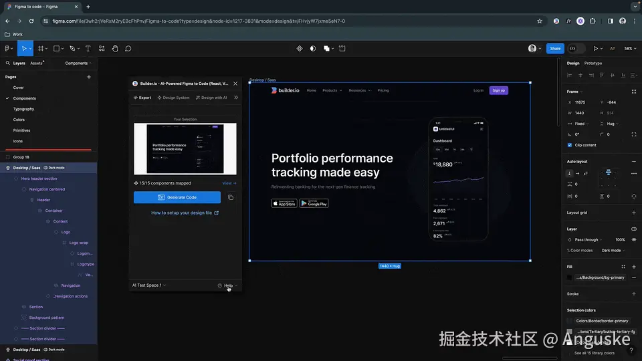Select the Navigation centered layer
This screenshot has width=642, height=361.
tap(48, 189)
